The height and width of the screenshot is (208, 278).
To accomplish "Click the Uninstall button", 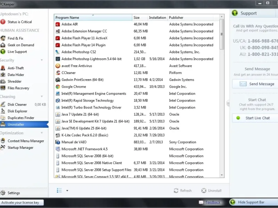I will click(211, 190).
